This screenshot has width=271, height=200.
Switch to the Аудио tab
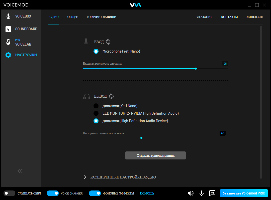point(54,17)
